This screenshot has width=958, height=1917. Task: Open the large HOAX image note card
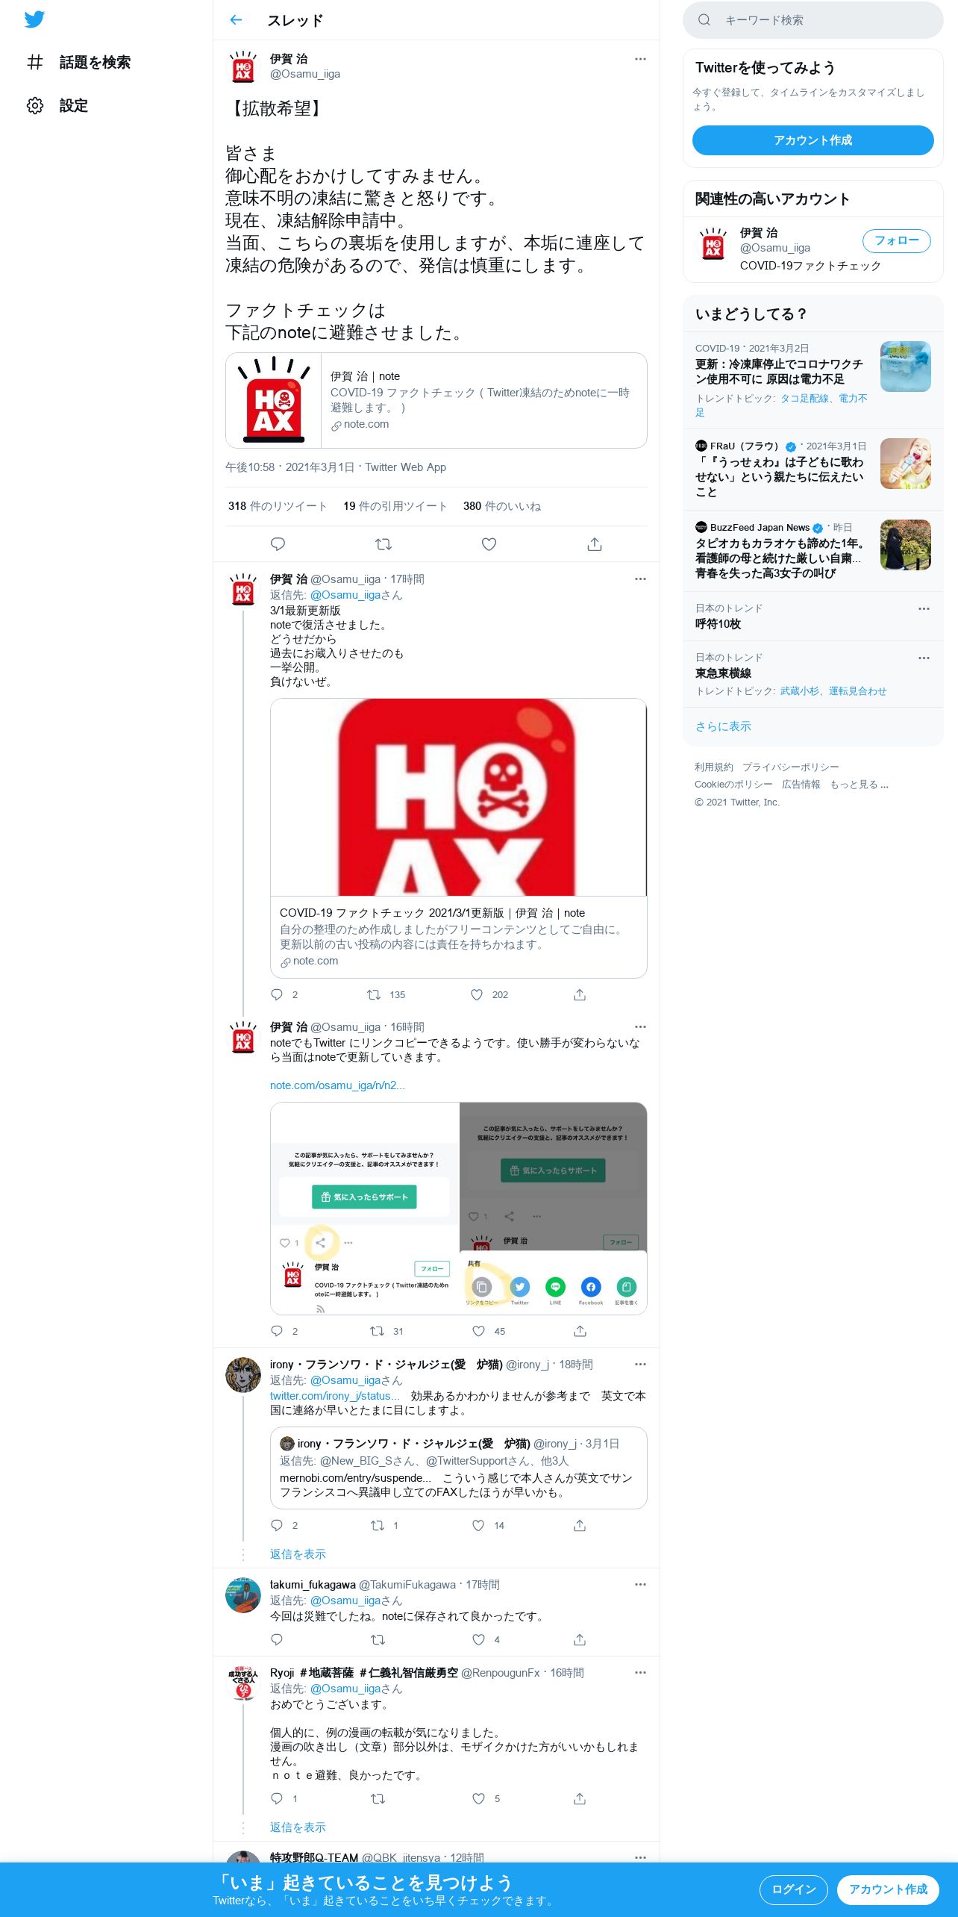coord(458,838)
